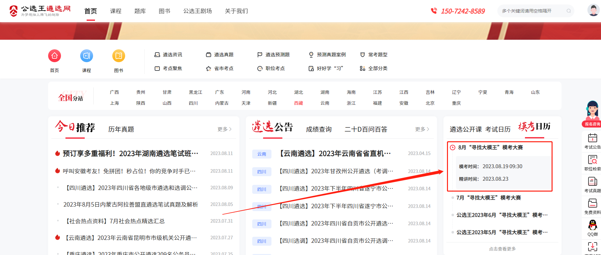The width and height of the screenshot is (601, 255).
Task: Open the 免费资料 sidebar icon
Action: [592, 203]
